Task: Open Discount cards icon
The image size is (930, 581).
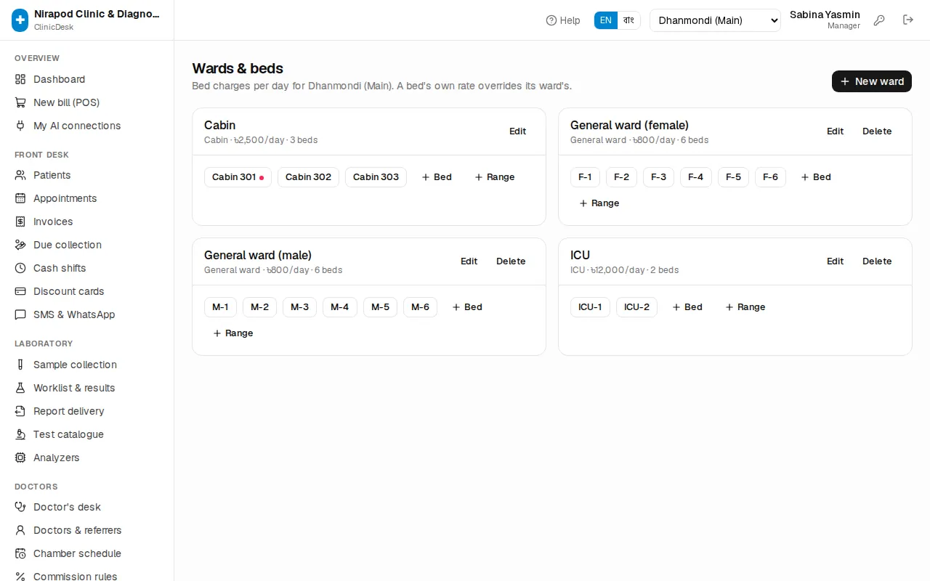Action: pyautogui.click(x=20, y=291)
